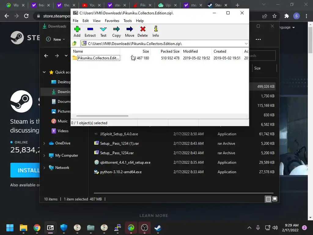Bookmark this page with star icon
The image size is (313, 235).
(x=274, y=16)
